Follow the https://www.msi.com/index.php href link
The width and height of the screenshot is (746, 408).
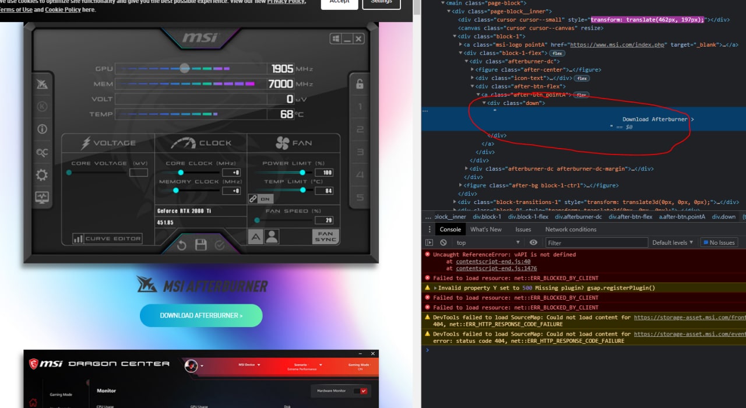617,45
